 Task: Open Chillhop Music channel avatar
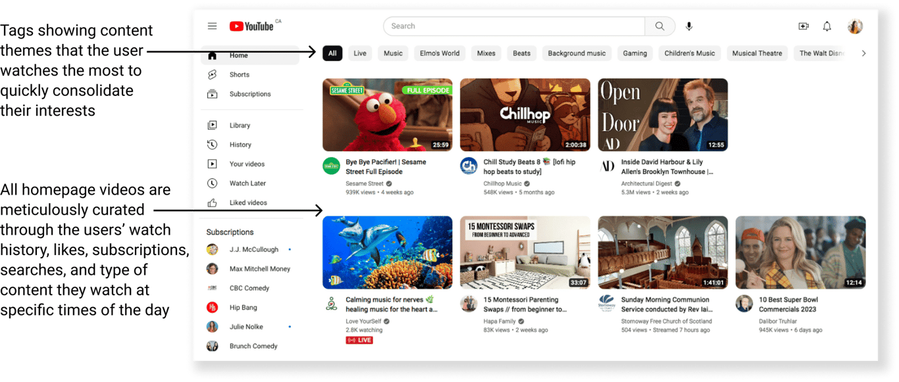pyautogui.click(x=469, y=166)
